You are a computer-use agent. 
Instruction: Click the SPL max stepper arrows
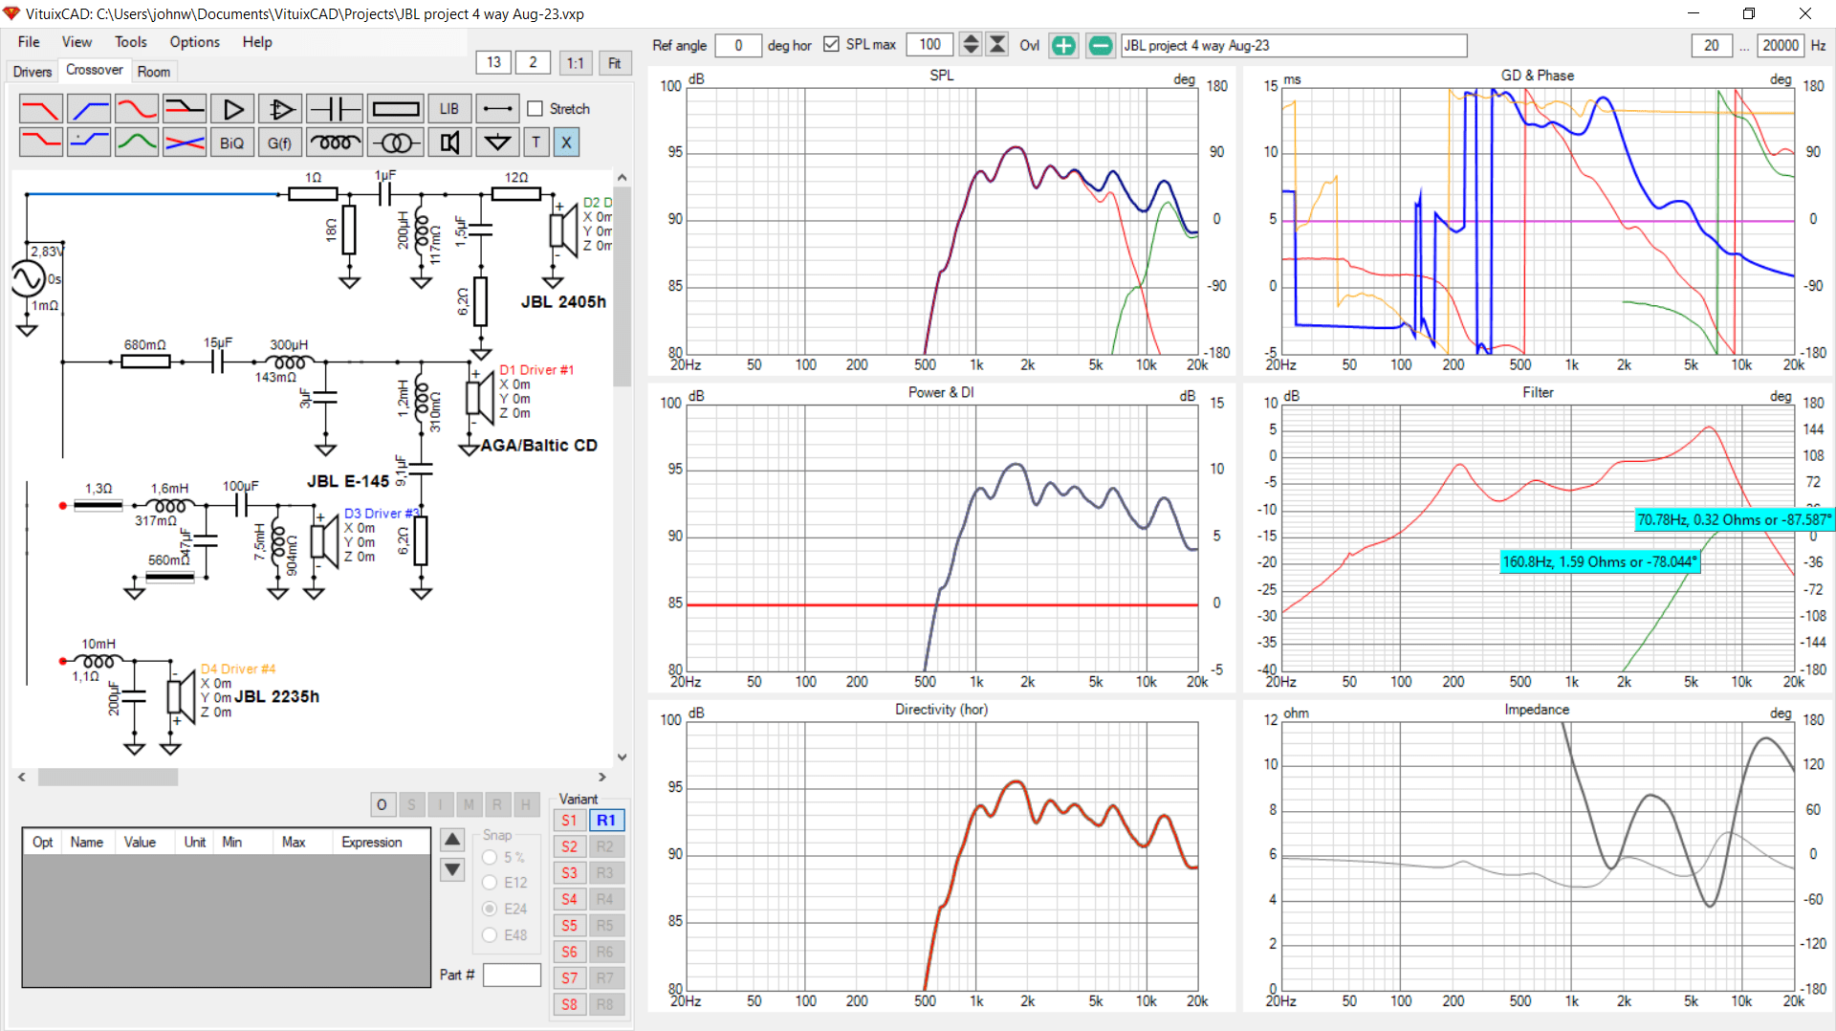click(971, 45)
